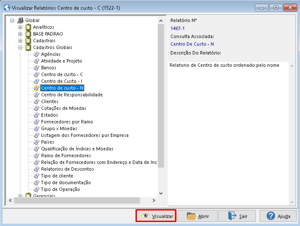Click the report icon beside Qualificação de Índices
The height and width of the screenshot is (226, 300).
pyautogui.click(x=37, y=149)
